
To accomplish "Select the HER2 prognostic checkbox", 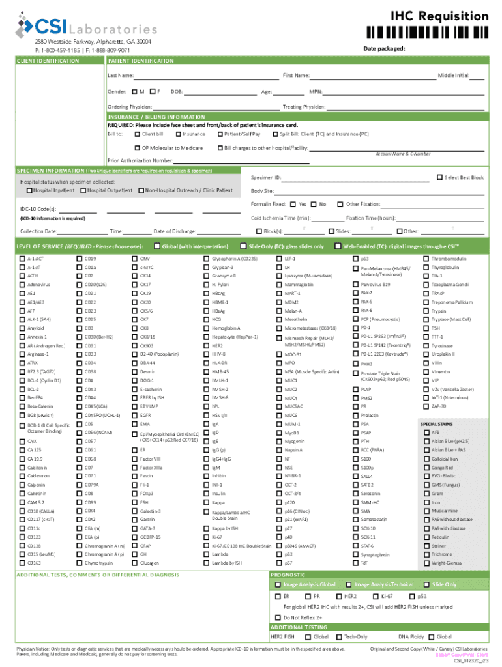I will point(338,596).
